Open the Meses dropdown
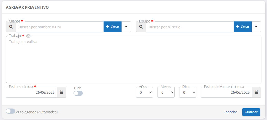 166,92
